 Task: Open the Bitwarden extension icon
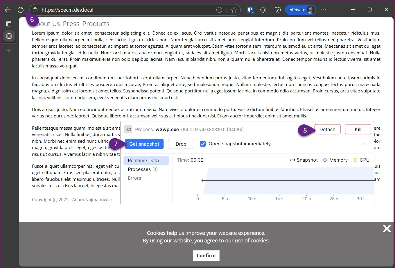pyautogui.click(x=250, y=10)
